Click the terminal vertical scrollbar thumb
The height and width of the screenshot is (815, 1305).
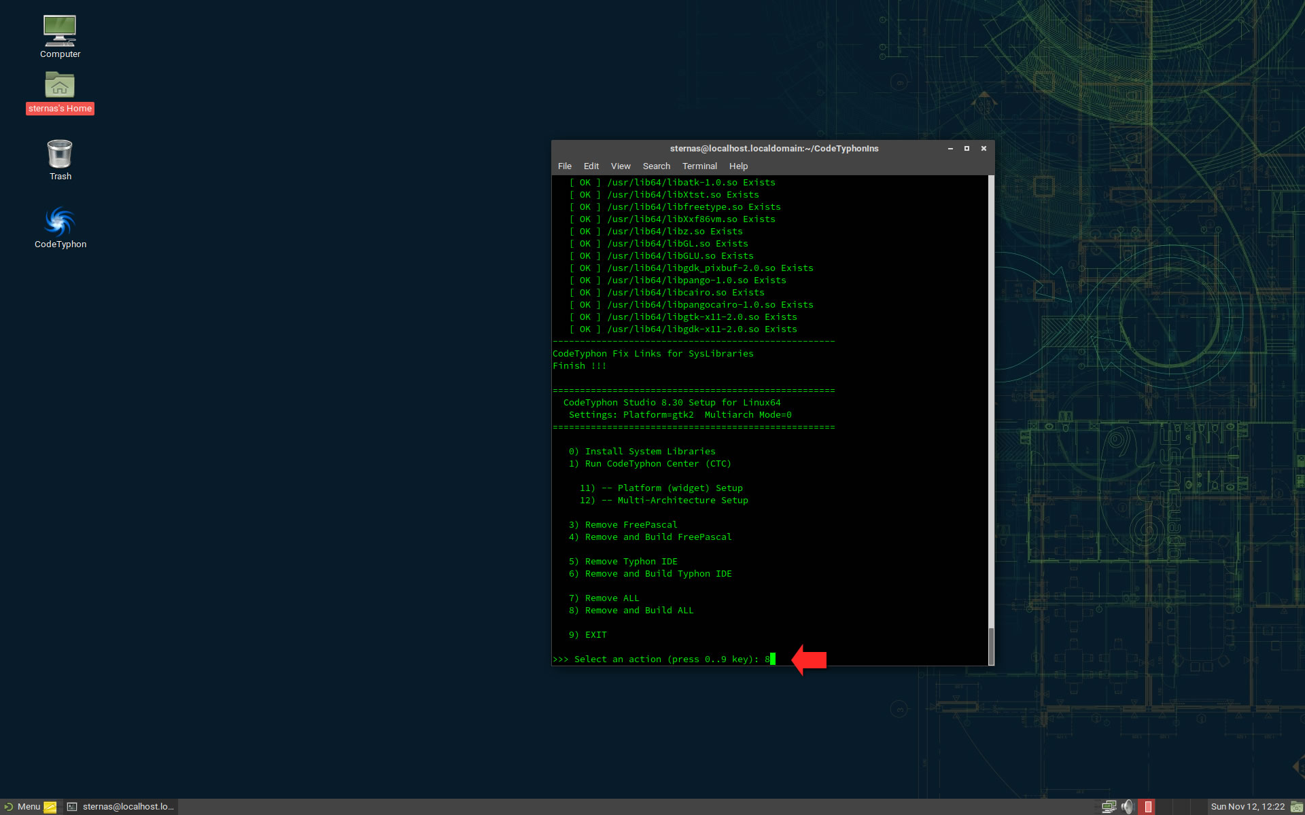click(x=991, y=646)
